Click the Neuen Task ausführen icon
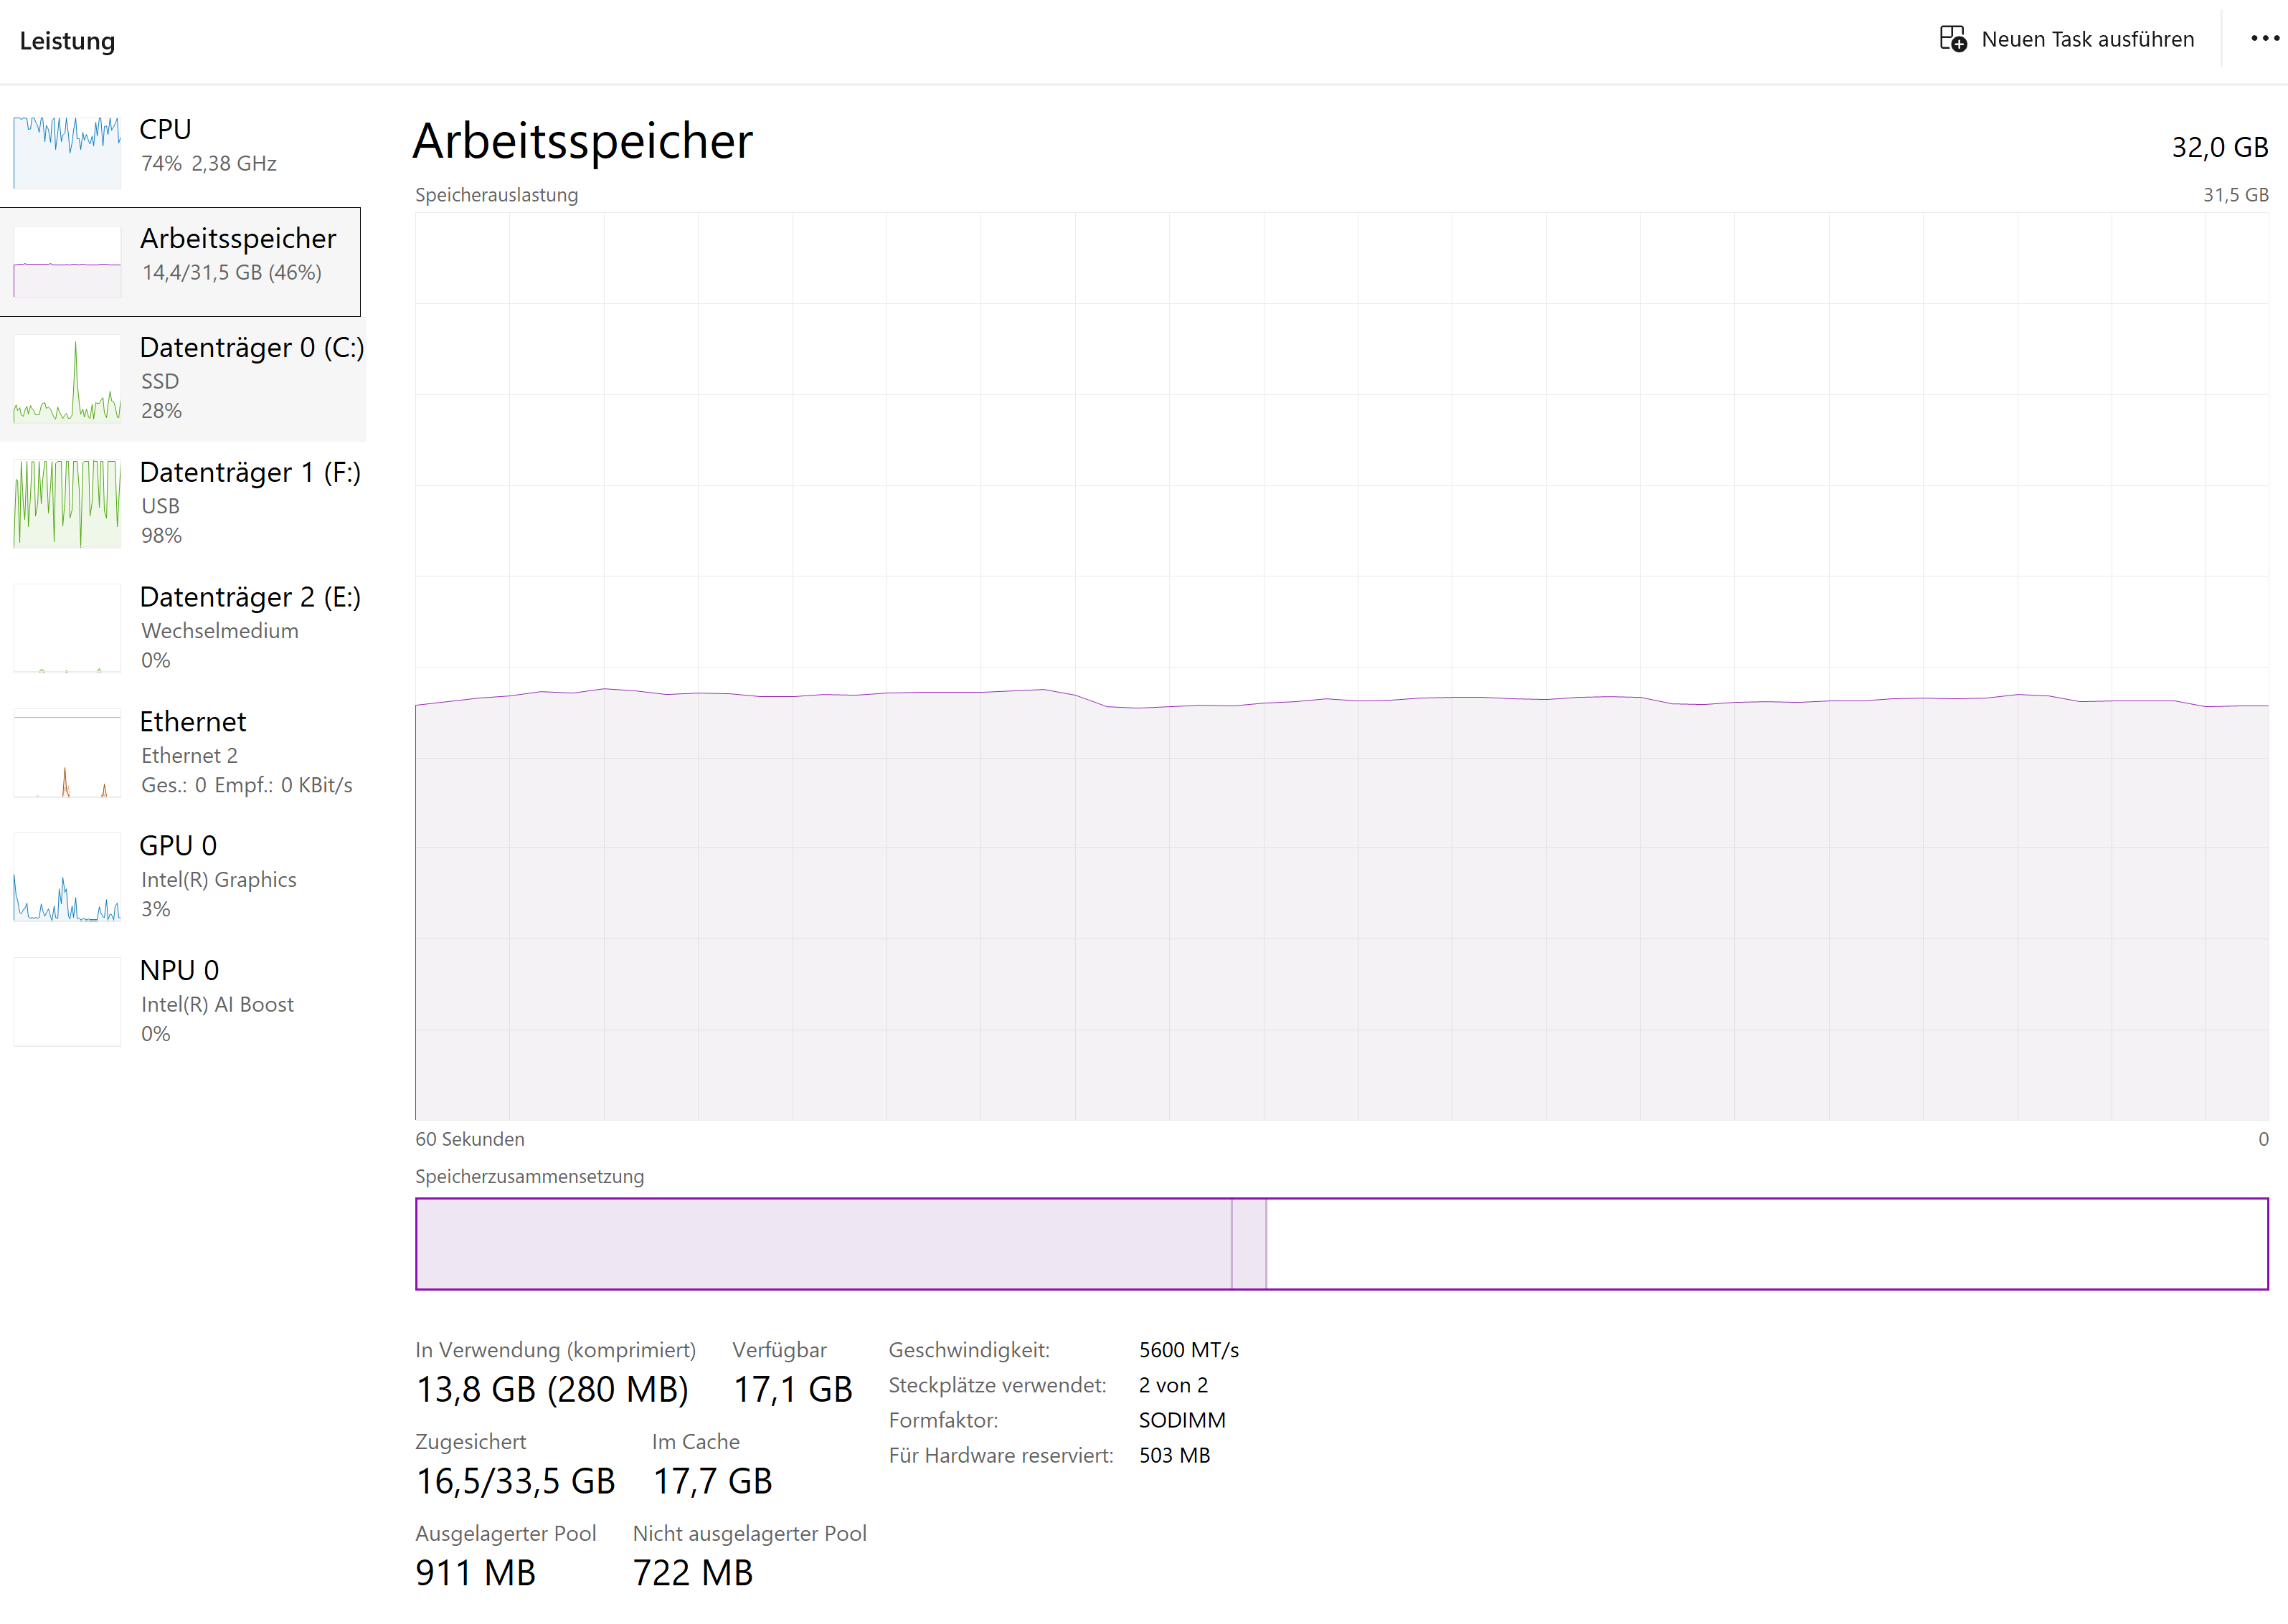Image resolution: width=2288 pixels, height=1624 pixels. 1952,39
